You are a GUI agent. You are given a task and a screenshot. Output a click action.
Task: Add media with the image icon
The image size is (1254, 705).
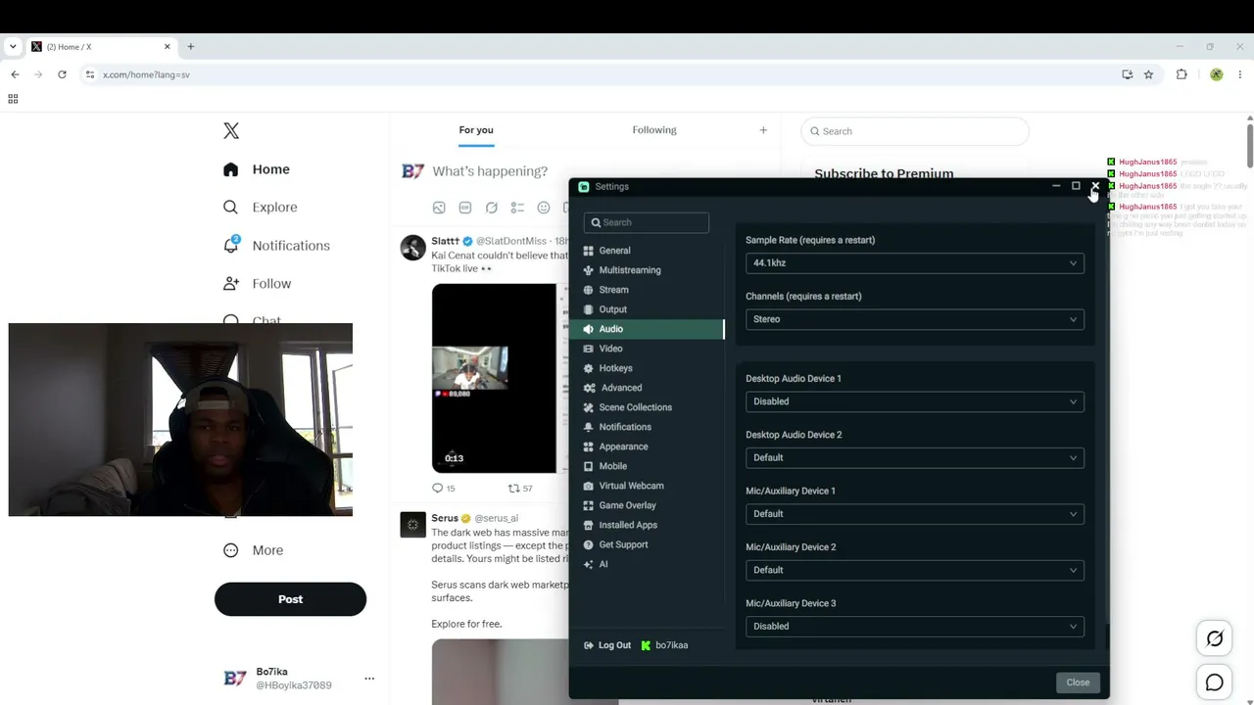click(439, 208)
